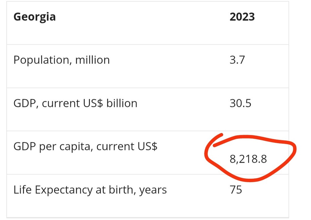
Task: Select the life expectancy value 75
Action: (x=236, y=190)
